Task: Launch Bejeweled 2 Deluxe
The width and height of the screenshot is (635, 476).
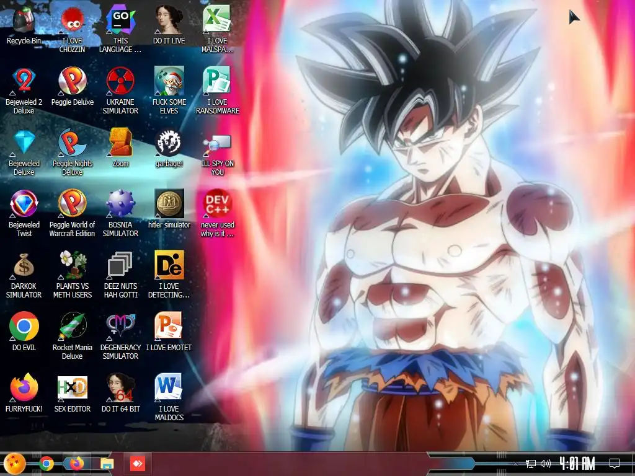Action: (24, 80)
